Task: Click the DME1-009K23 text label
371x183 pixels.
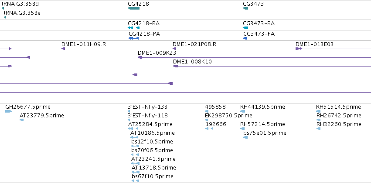Action: tap(157, 53)
